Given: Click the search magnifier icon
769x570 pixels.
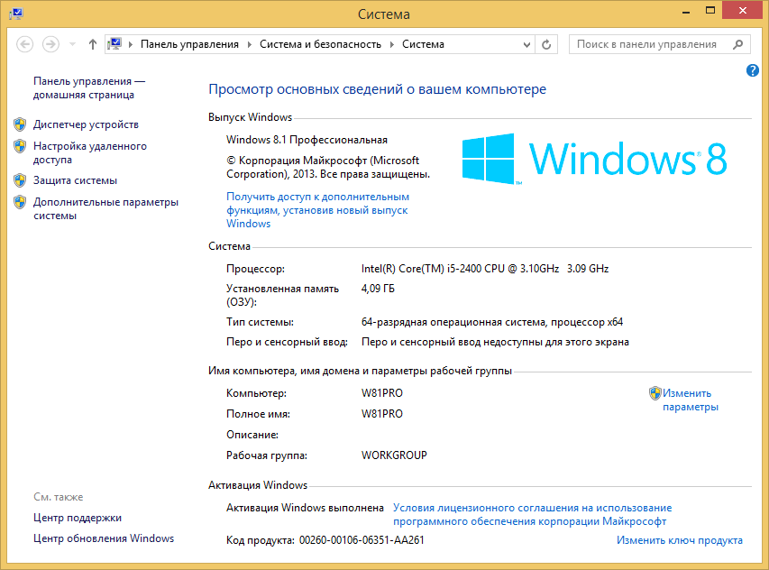Looking at the screenshot, I should (x=737, y=44).
